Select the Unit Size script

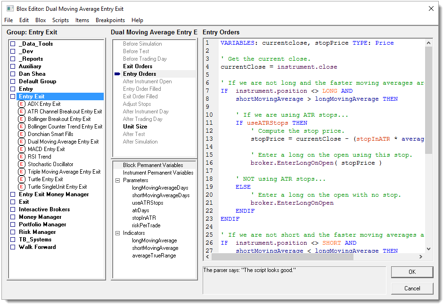(x=135, y=127)
